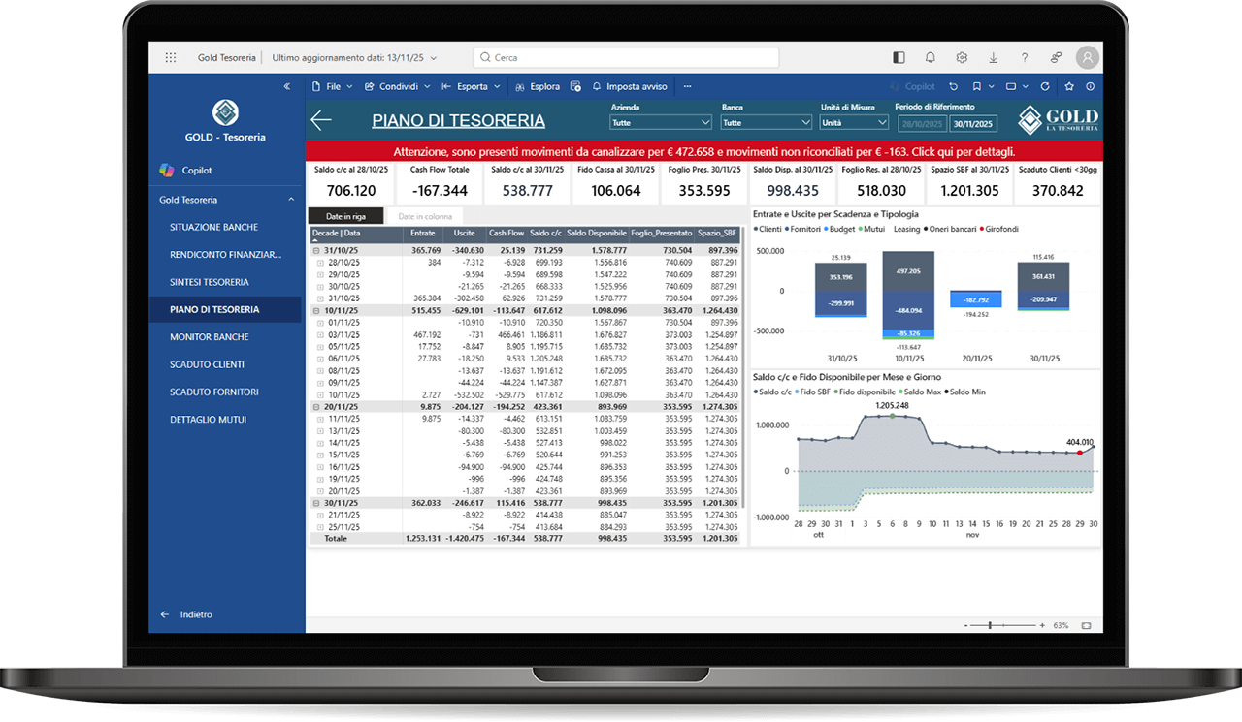The width and height of the screenshot is (1242, 722).
Task: Collapse the sidebar with the double chevron
Action: [287, 86]
